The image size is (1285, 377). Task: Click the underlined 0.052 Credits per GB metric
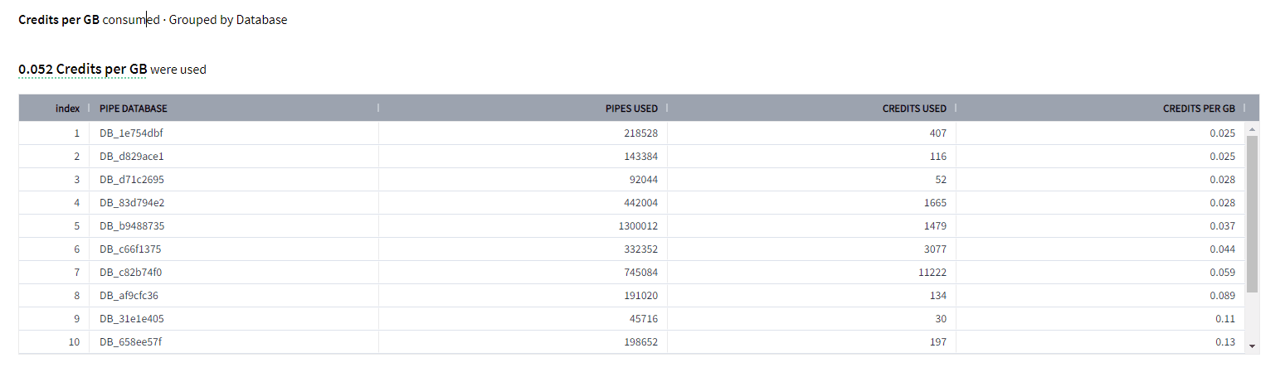(82, 70)
